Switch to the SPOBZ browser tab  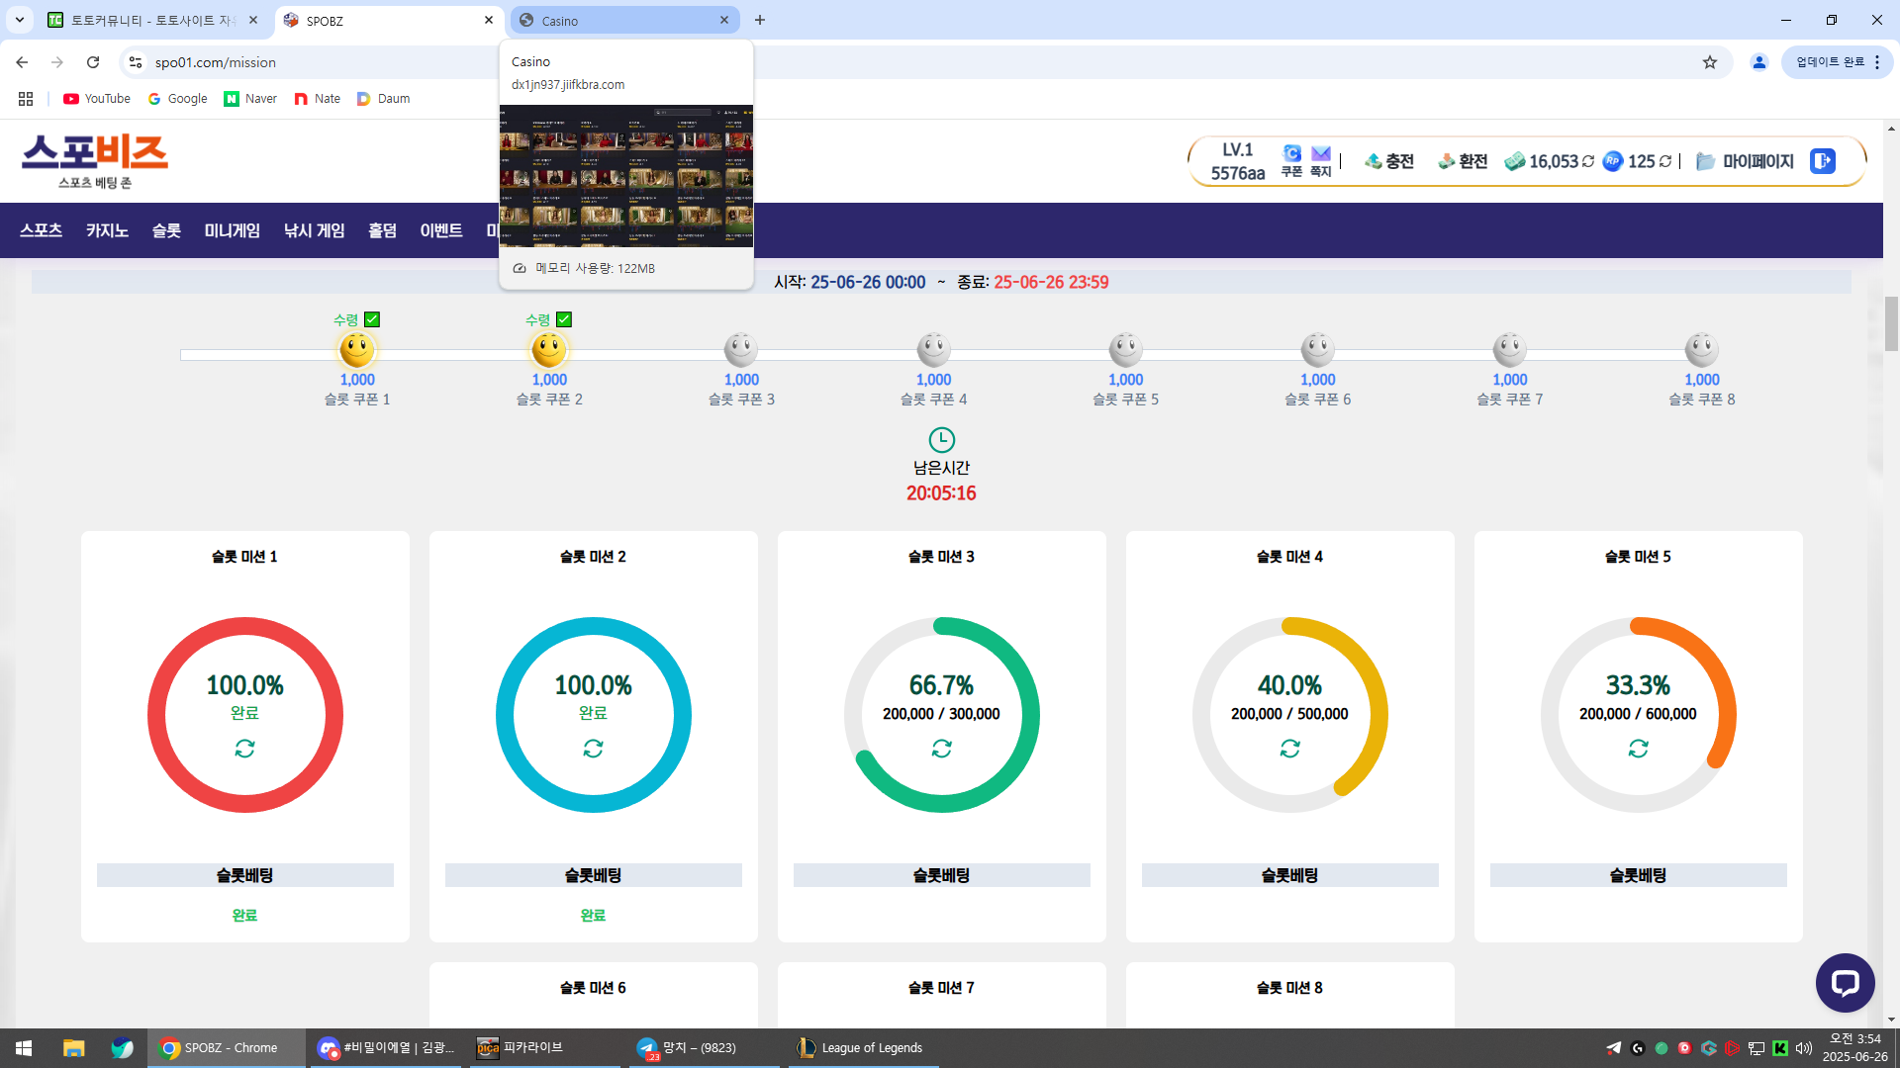(x=388, y=20)
